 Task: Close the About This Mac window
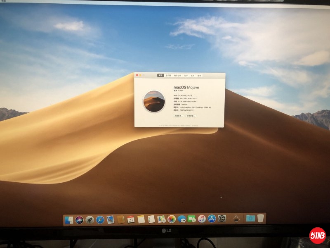click(x=137, y=75)
